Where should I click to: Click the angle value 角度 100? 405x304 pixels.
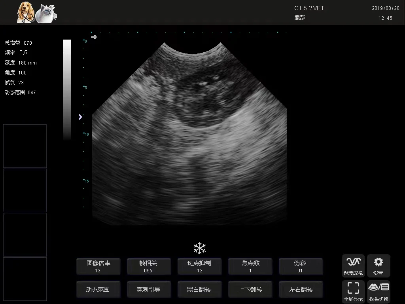[x=15, y=73]
